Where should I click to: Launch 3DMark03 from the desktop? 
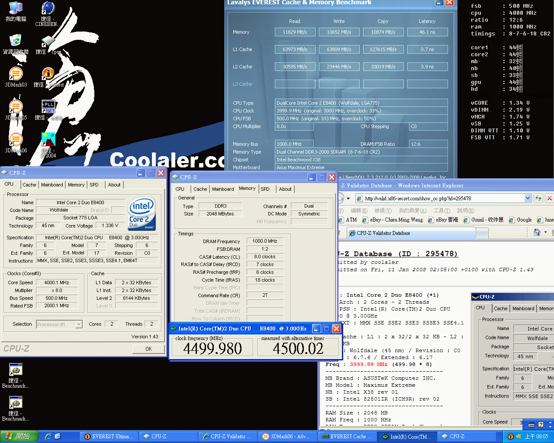[x=16, y=77]
